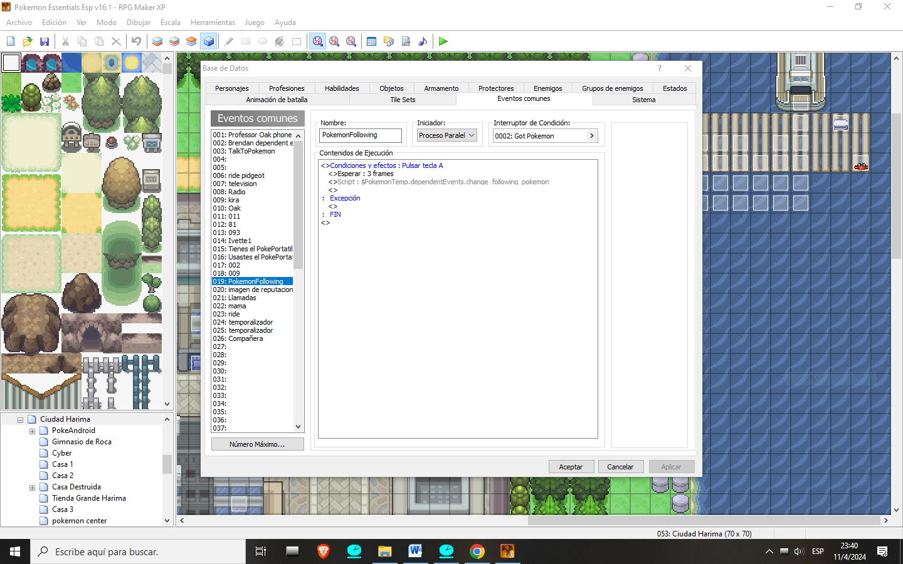Click the Sound Test music note icon
Screen dimensions: 903x564
click(x=423, y=41)
